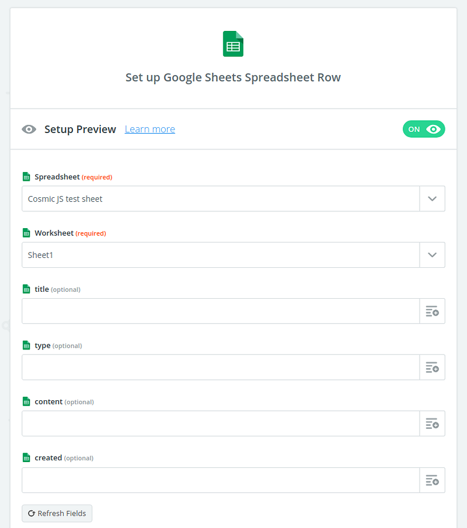Click the sheet icon beside Spreadsheet label
The width and height of the screenshot is (467, 528).
[26, 177]
